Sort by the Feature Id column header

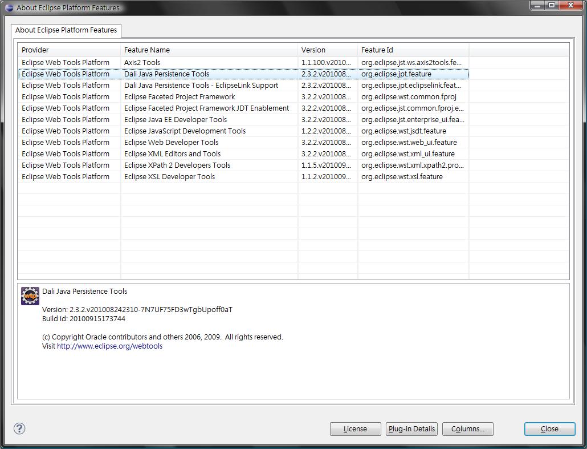click(413, 50)
